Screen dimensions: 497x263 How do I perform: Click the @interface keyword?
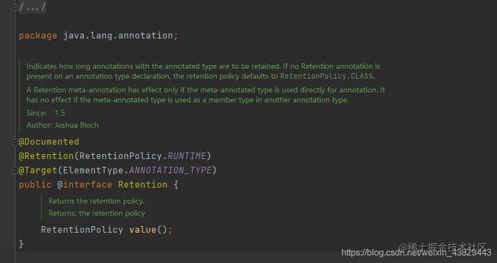84,185
